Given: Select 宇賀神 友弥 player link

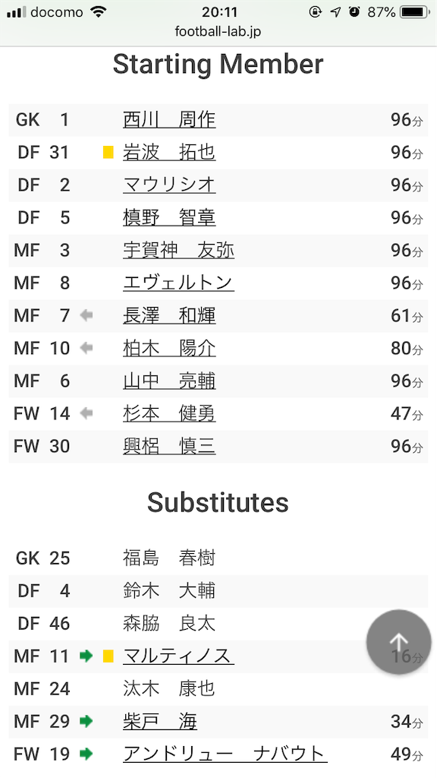Looking at the screenshot, I should (178, 250).
